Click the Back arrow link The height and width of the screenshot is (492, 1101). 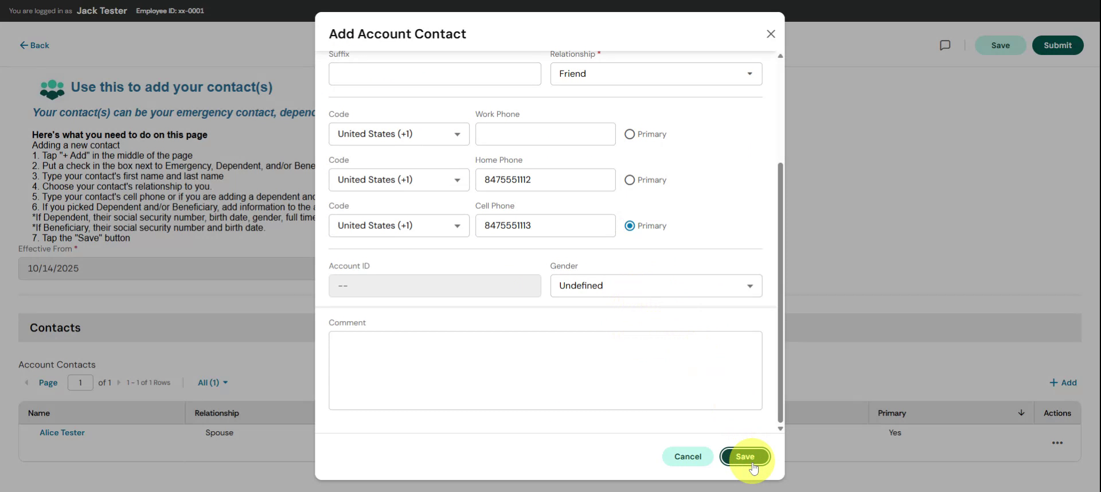pyautogui.click(x=34, y=45)
